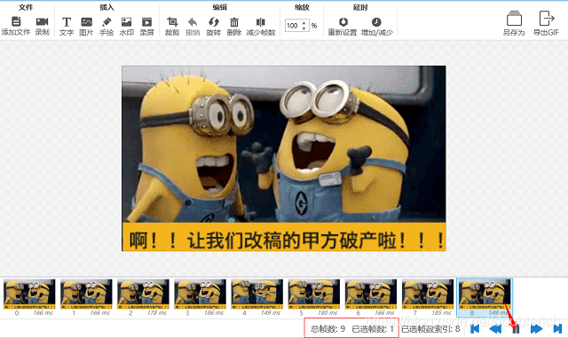Viewport: 568px width, 338px height.
Task: Jump to the last frame button
Action: coord(557,328)
